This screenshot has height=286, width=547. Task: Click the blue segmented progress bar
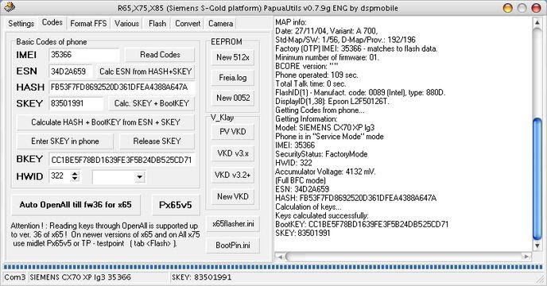coord(273,268)
